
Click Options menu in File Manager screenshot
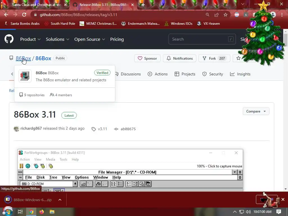coord(82,177)
